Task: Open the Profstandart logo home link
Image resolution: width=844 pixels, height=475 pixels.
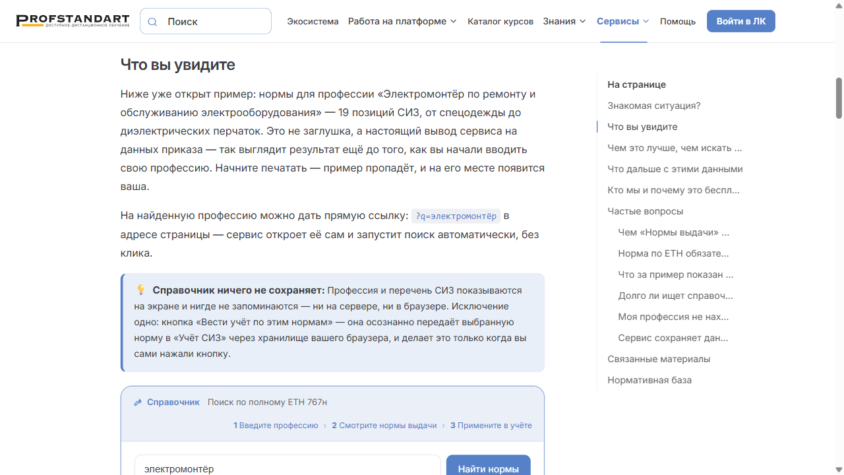Action: click(x=73, y=21)
